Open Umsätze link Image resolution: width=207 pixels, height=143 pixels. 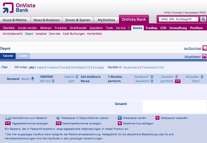[x=41, y=34]
